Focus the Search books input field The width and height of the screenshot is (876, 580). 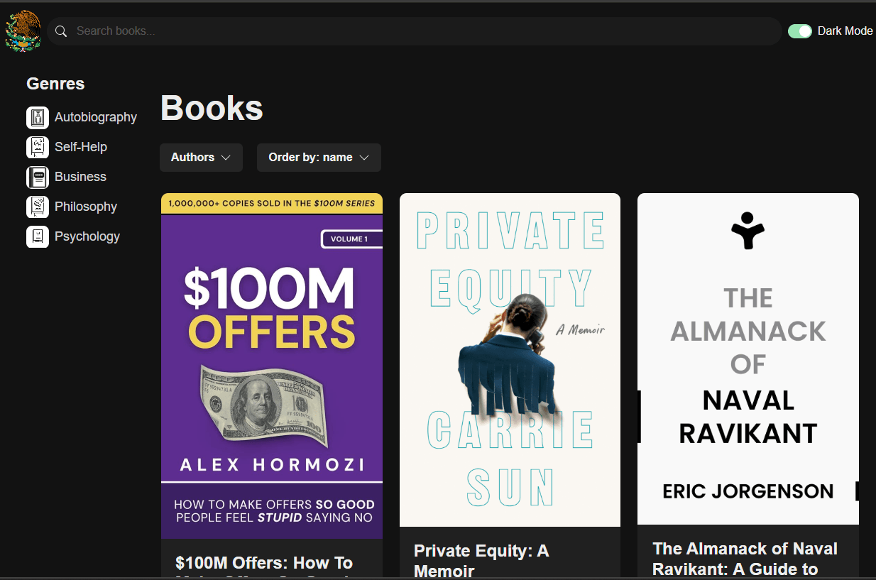coord(426,31)
